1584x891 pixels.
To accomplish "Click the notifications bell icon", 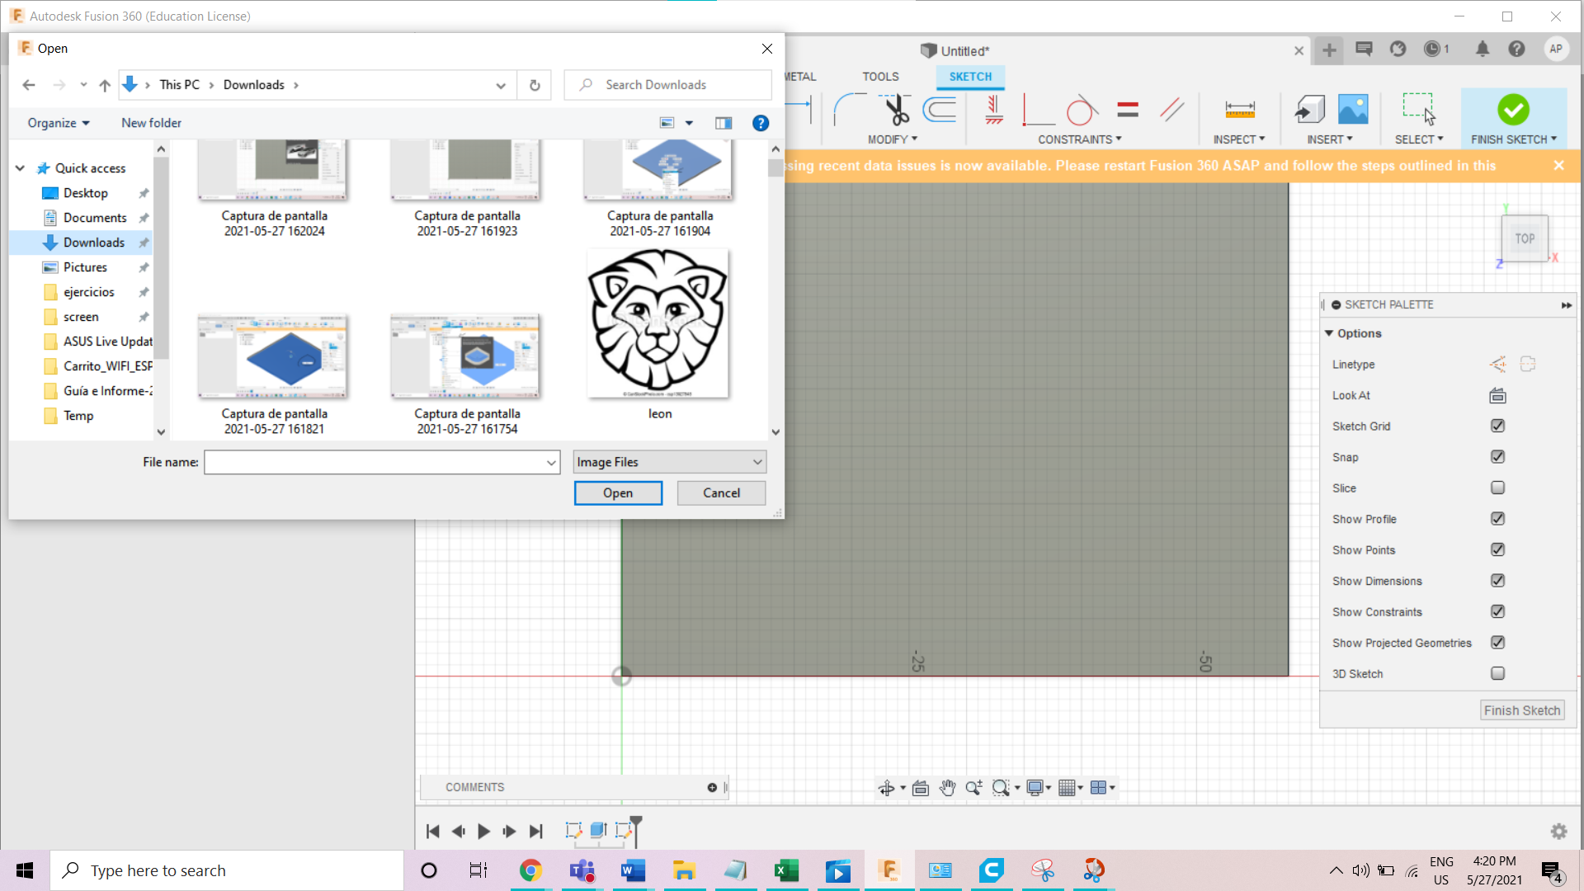I will click(x=1483, y=49).
